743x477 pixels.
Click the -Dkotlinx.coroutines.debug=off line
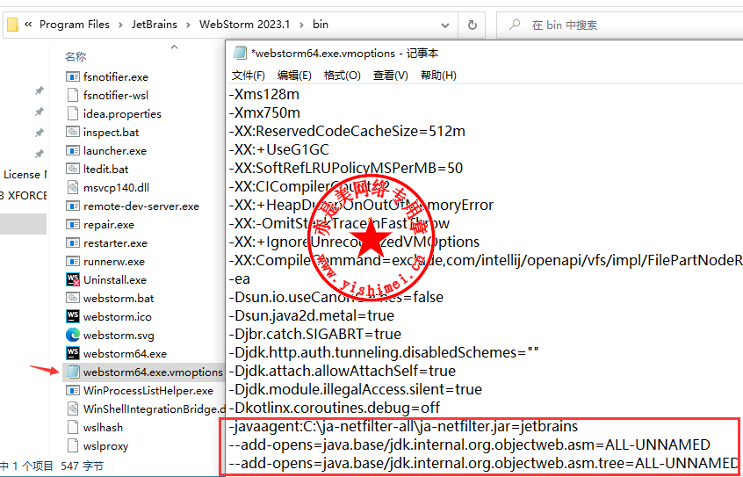pyautogui.click(x=335, y=408)
